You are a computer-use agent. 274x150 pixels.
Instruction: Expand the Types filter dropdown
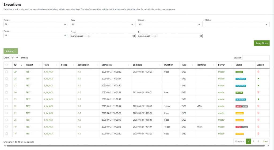pos(36,24)
